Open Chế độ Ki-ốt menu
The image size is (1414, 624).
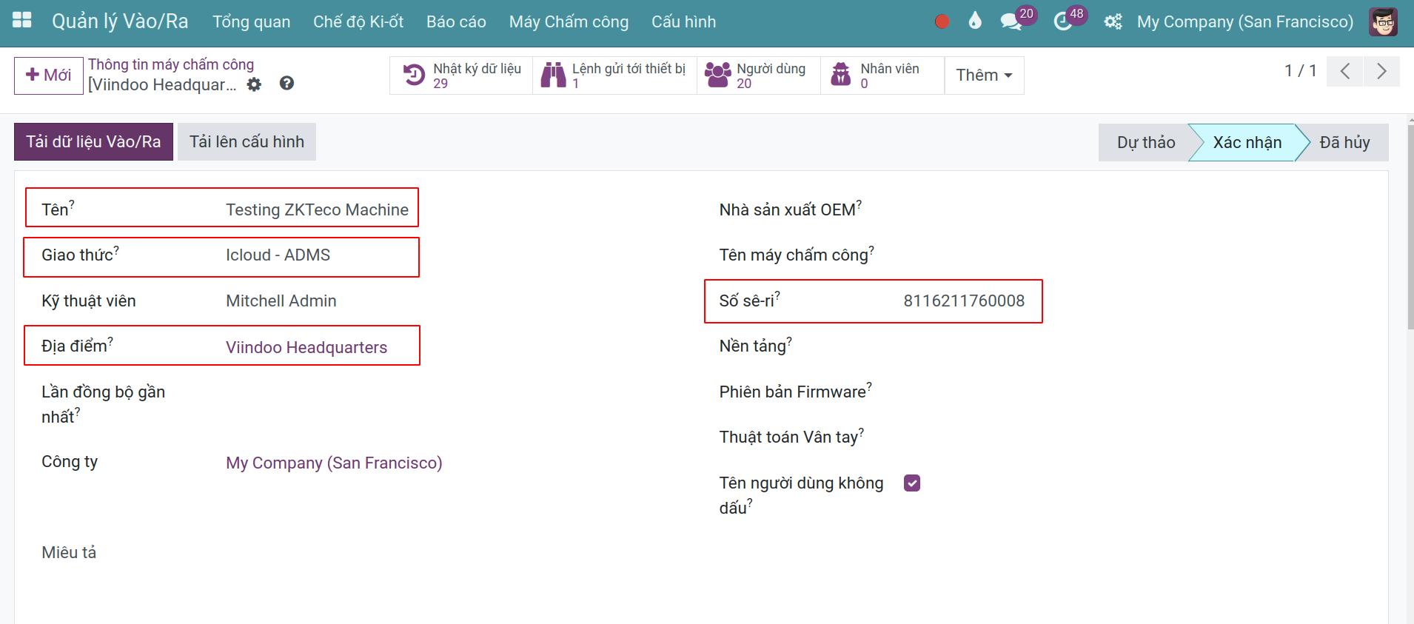click(x=358, y=22)
